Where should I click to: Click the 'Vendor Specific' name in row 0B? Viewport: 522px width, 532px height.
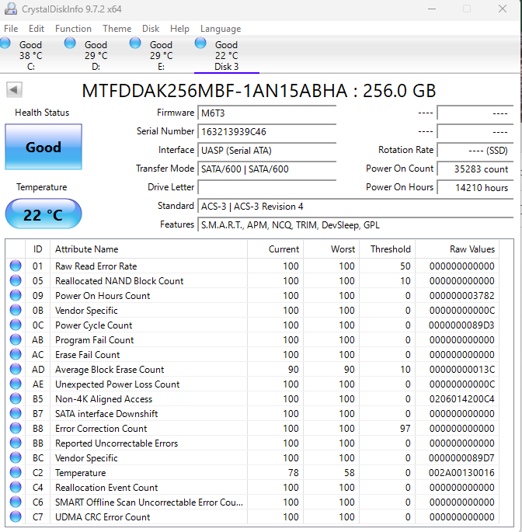[x=86, y=311]
